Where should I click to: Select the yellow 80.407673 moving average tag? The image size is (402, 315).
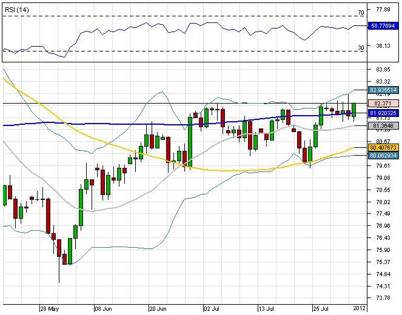point(383,148)
